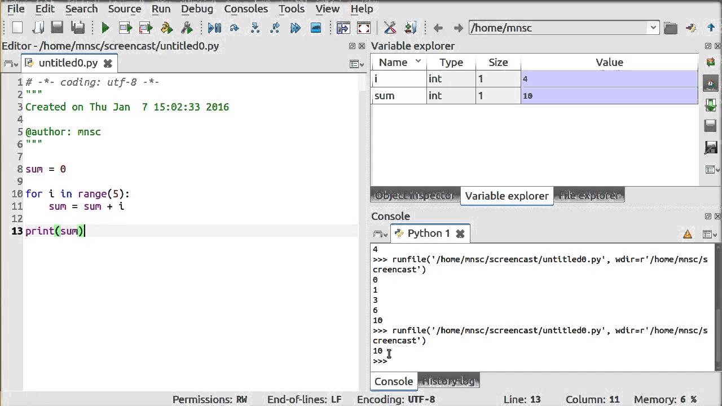Open the Editor tab browse dropdown
722x406 pixels.
click(10, 64)
